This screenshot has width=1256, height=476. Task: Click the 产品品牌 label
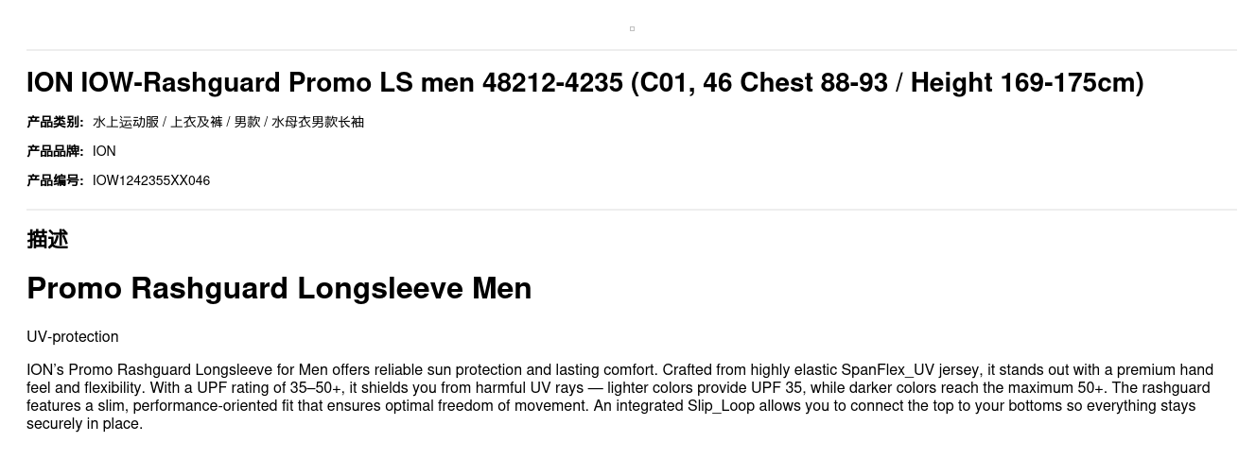[55, 151]
